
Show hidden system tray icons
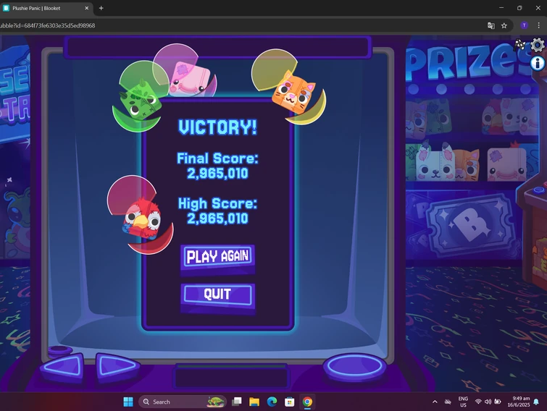[435, 402]
